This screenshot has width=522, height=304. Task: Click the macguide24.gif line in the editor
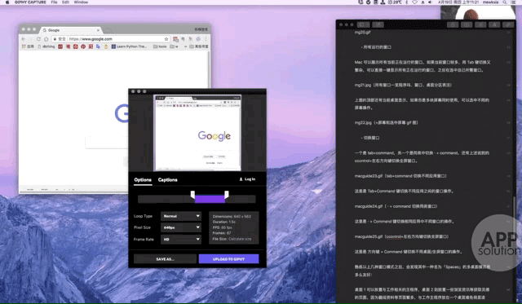pyautogui.click(x=396, y=206)
